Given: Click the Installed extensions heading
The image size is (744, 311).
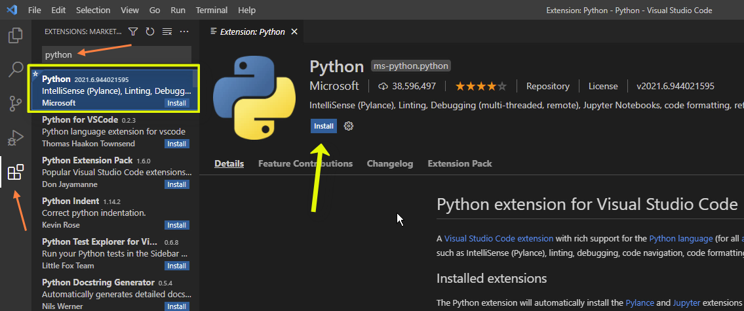Looking at the screenshot, I should [492, 278].
